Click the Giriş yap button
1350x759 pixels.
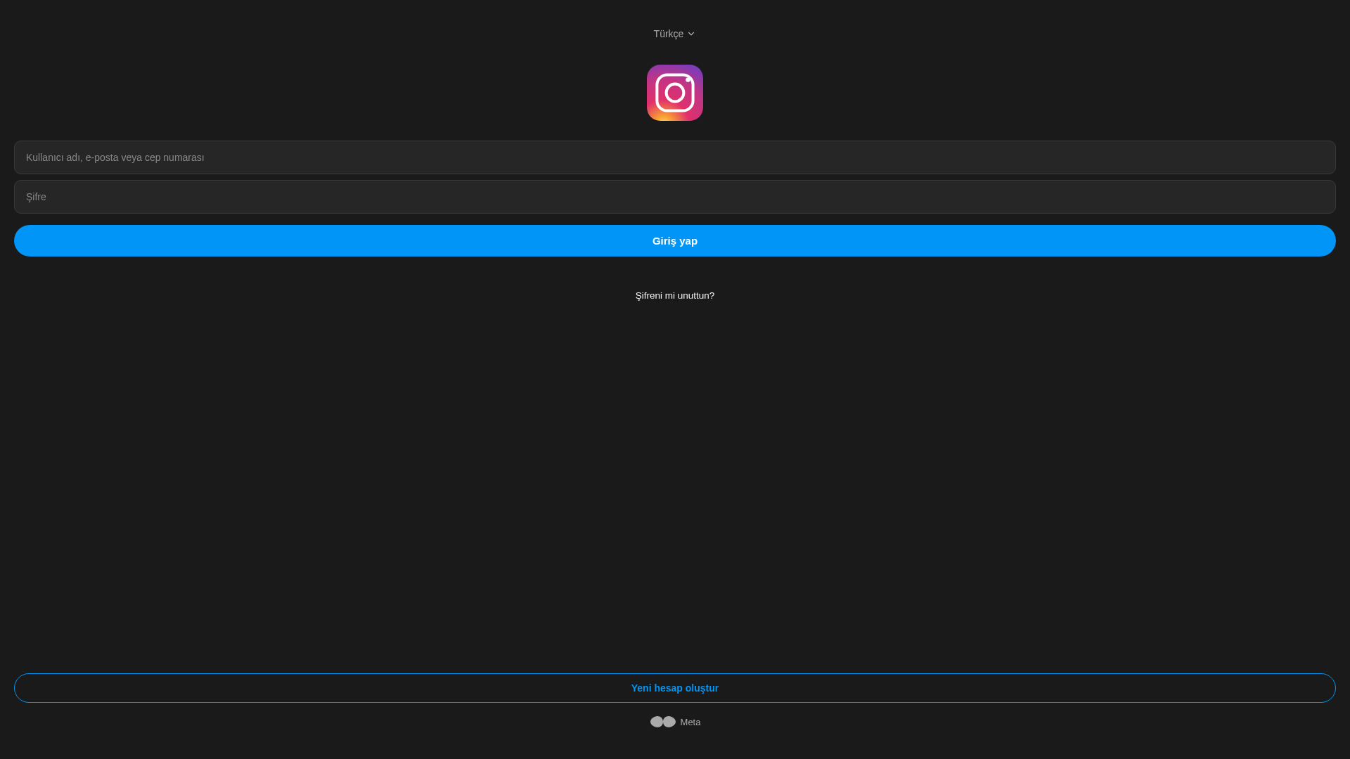(675, 241)
